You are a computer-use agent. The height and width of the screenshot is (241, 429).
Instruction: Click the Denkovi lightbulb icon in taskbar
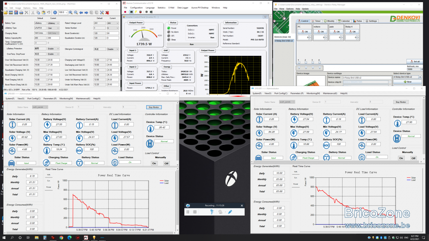(94, 237)
